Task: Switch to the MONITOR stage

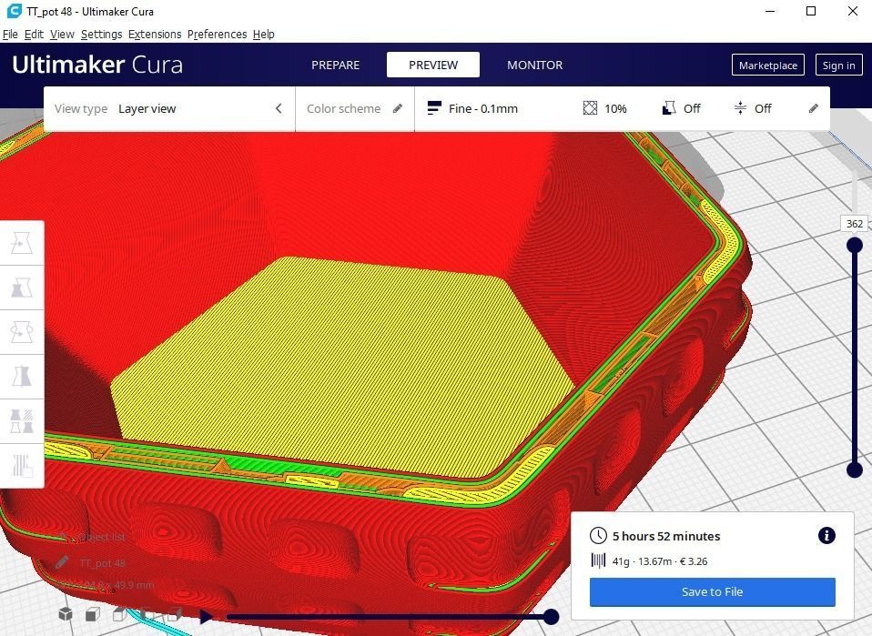Action: pos(534,65)
